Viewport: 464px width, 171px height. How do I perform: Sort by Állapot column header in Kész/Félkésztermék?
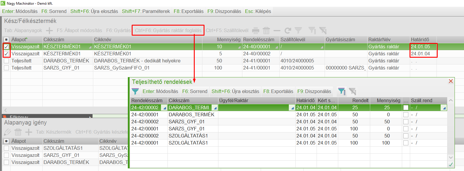click(x=26, y=39)
